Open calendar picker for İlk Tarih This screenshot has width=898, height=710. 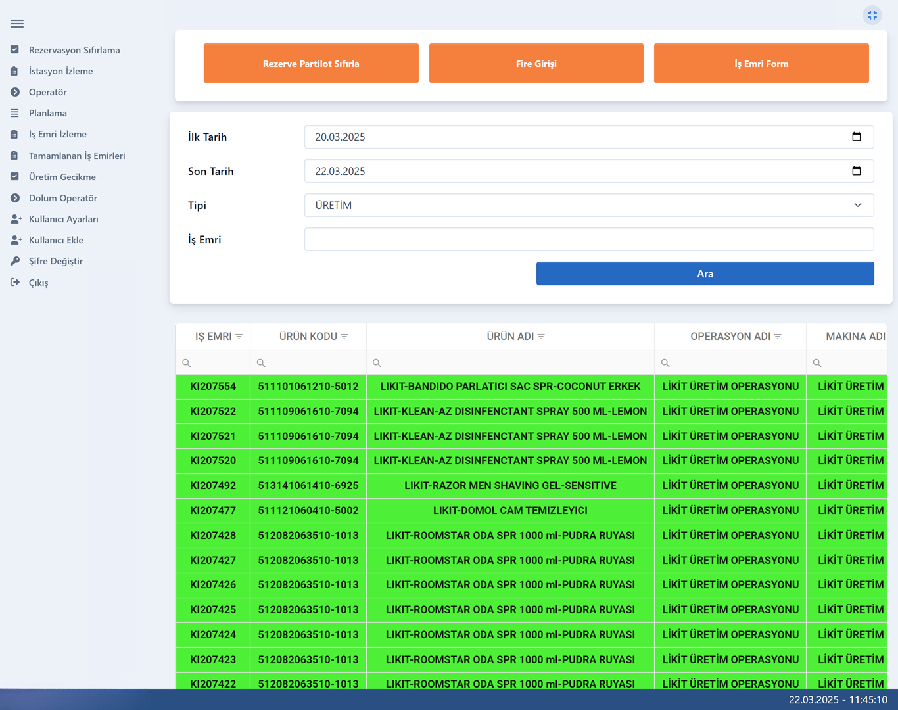coord(857,137)
